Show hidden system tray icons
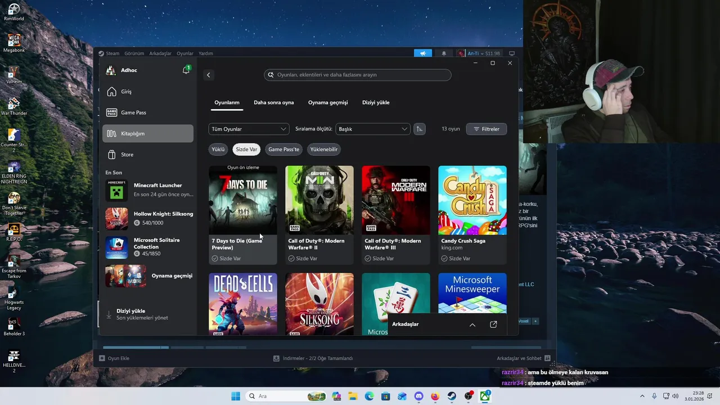This screenshot has height=405, width=720. pos(642,396)
